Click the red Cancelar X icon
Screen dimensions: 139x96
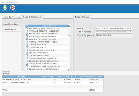13,8
